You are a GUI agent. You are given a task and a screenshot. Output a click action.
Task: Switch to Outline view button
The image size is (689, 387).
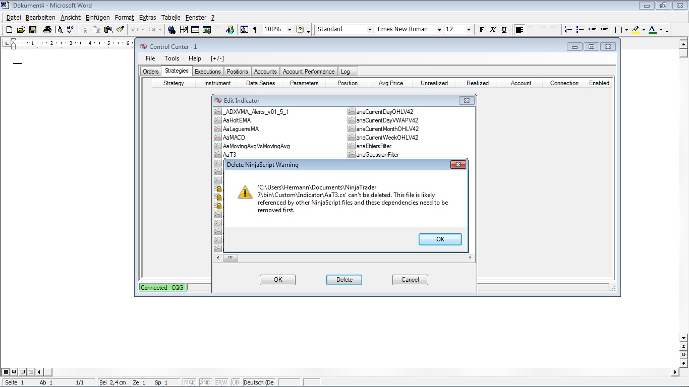[31, 372]
